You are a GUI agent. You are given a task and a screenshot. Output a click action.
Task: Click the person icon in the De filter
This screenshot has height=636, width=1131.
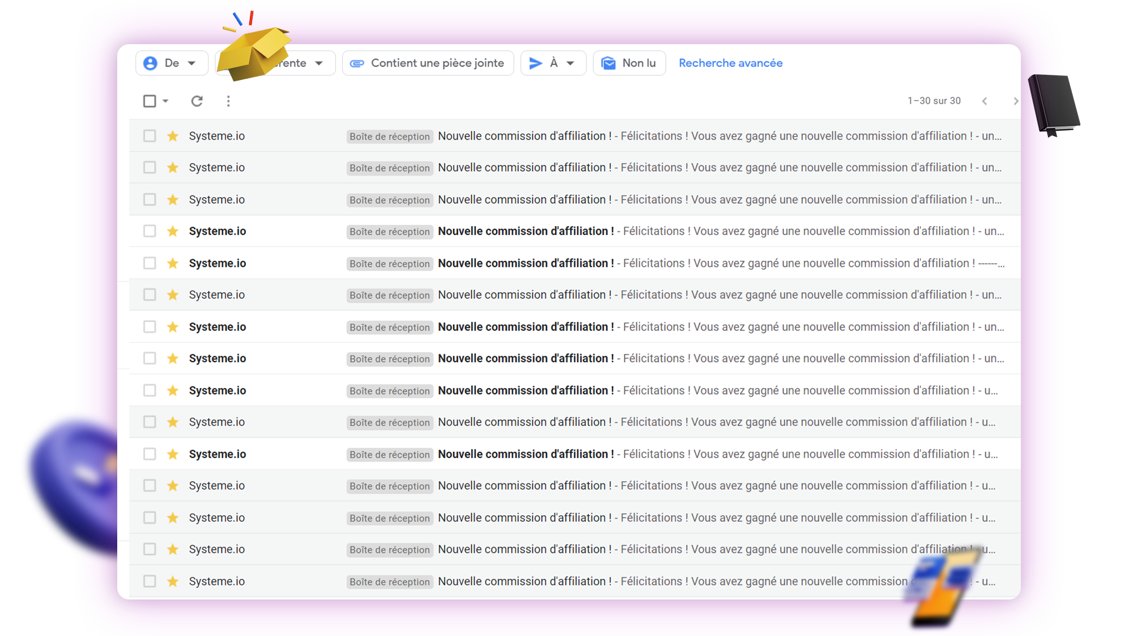pyautogui.click(x=150, y=63)
